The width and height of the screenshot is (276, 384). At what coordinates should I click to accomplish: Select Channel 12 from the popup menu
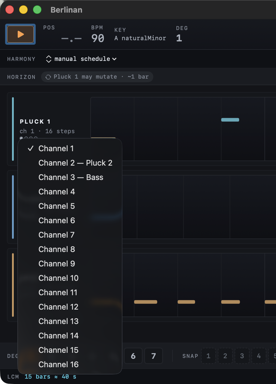coord(70,307)
